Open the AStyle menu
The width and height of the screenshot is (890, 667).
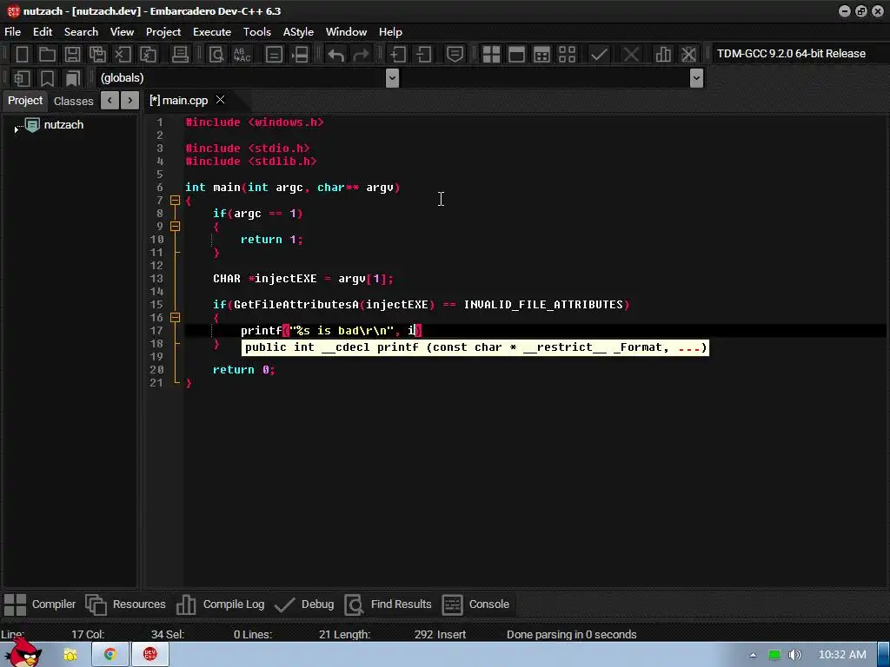tap(299, 32)
